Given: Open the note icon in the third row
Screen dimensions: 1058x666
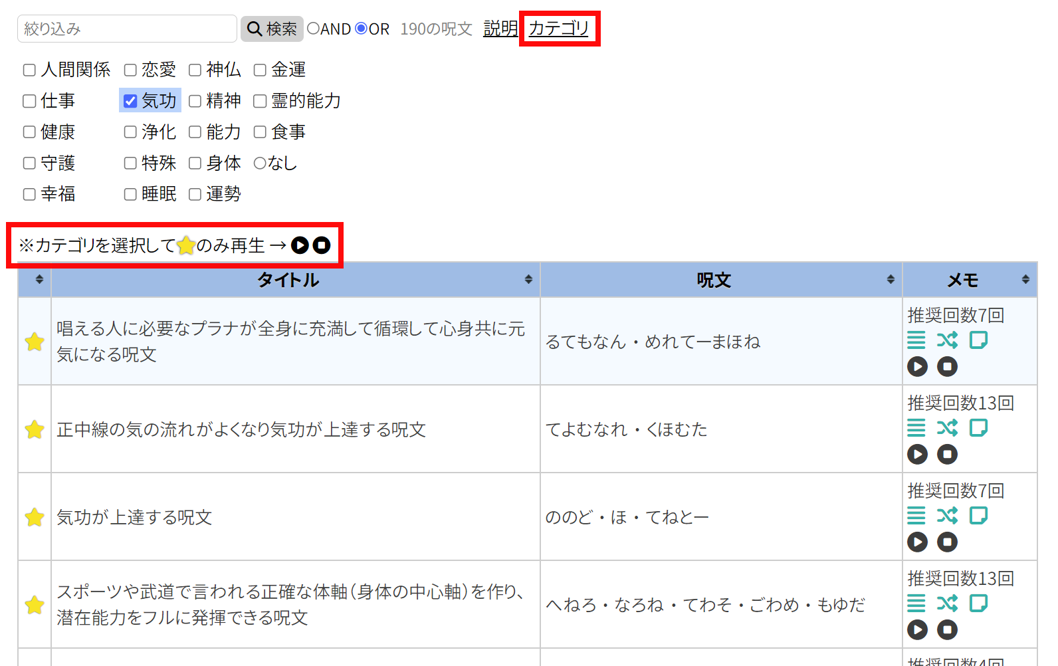Looking at the screenshot, I should tap(978, 516).
